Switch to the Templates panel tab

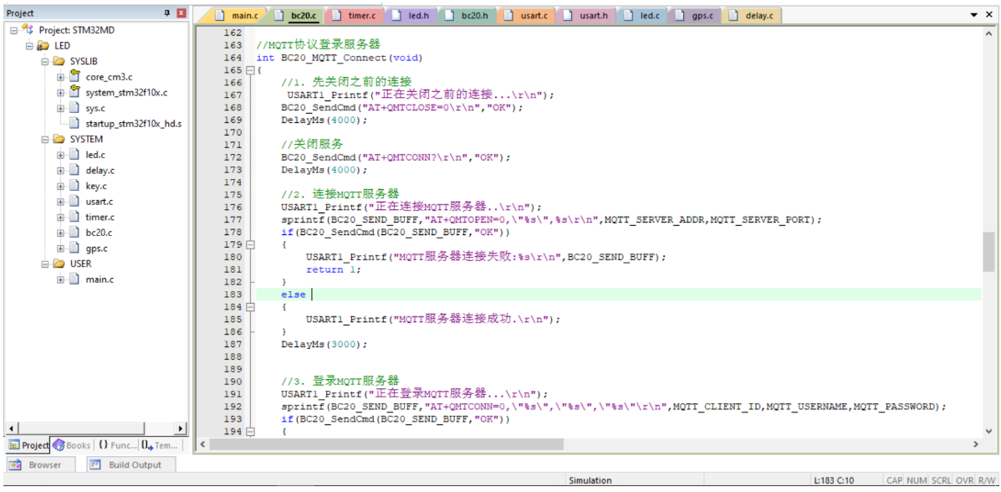(x=161, y=445)
